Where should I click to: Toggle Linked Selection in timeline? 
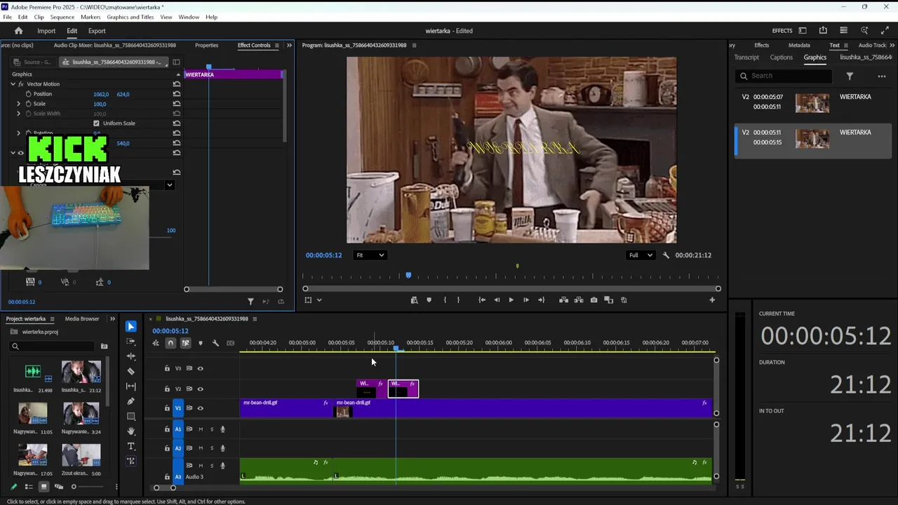(x=185, y=343)
